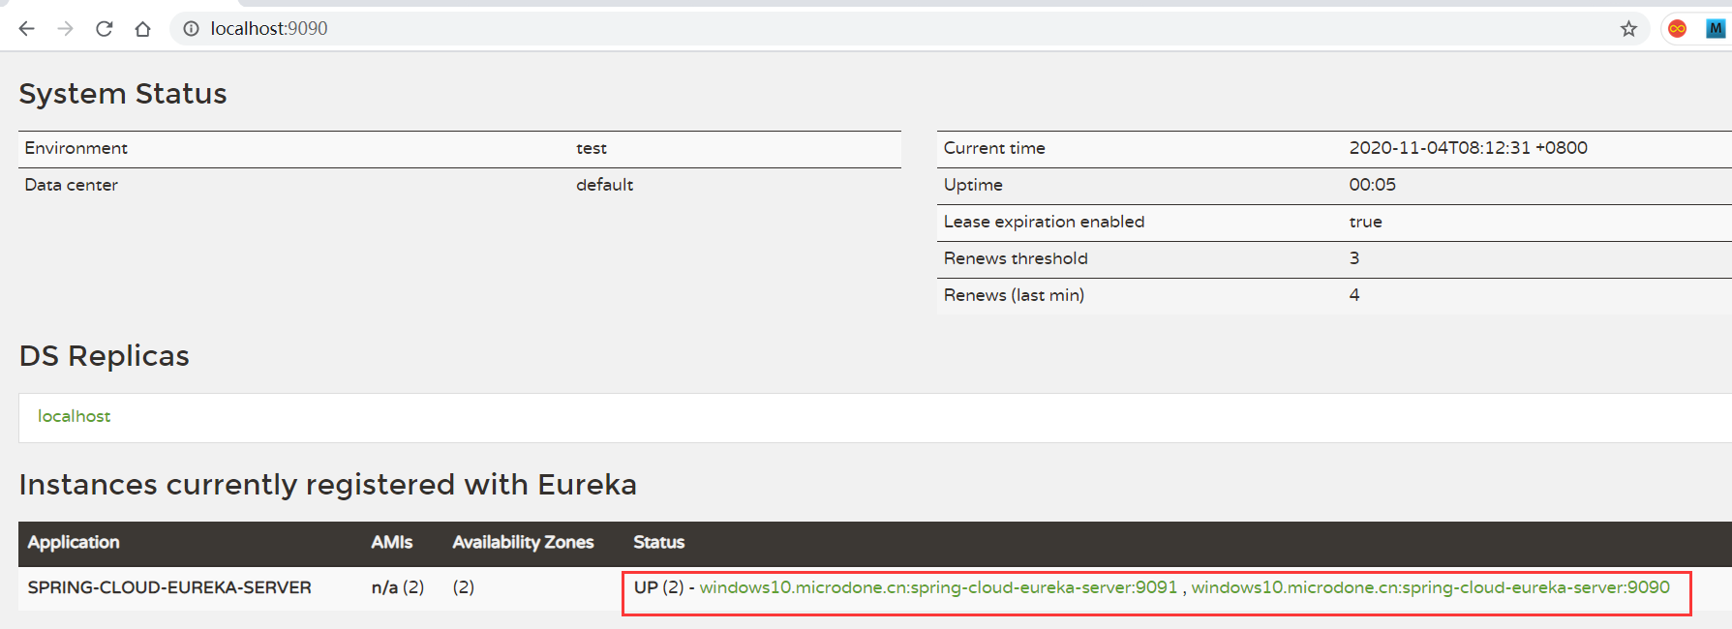This screenshot has height=629, width=1732.
Task: Select the Renews (last min) label
Action: point(1014,295)
